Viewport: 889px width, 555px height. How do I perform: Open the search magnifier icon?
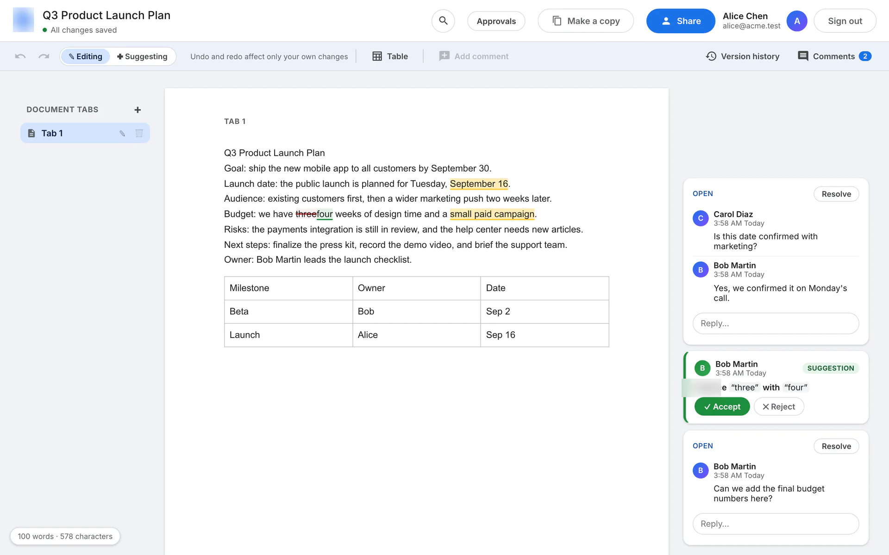tap(443, 21)
